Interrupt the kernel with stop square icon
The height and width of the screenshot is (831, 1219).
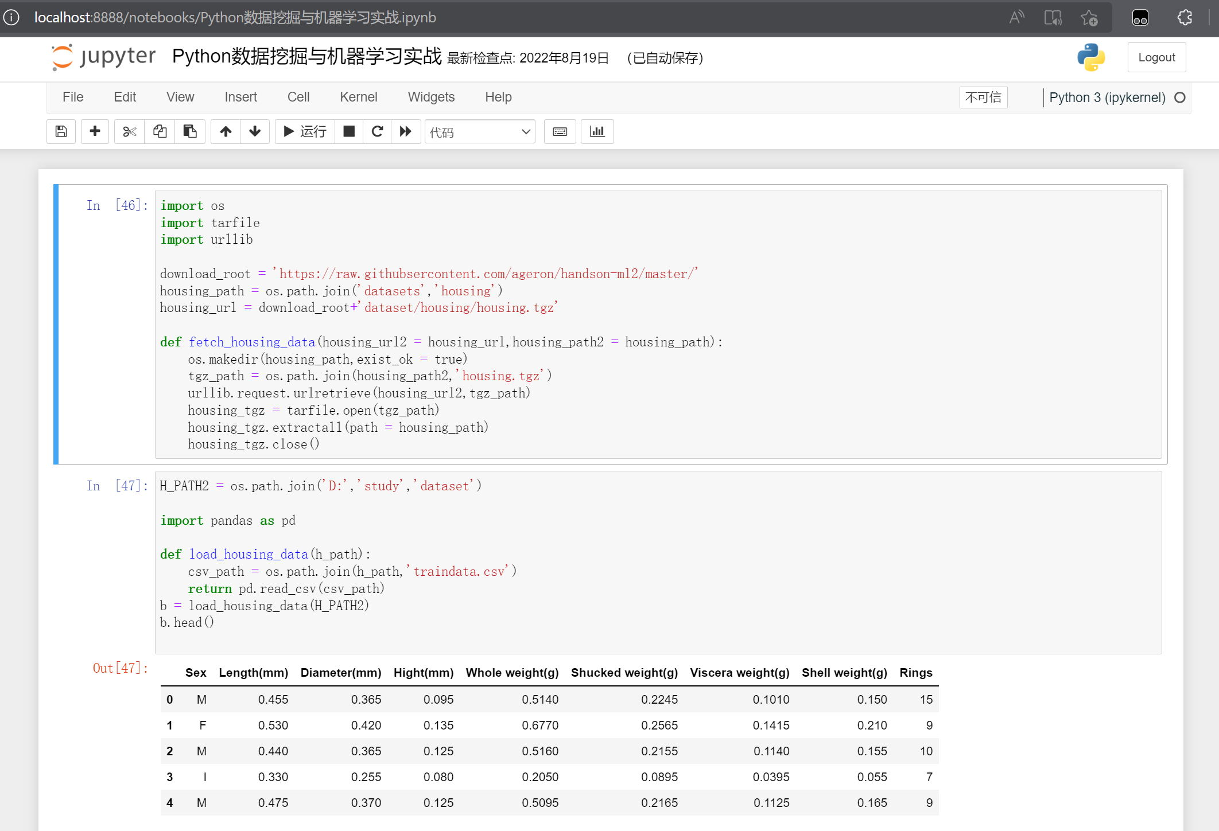point(349,131)
